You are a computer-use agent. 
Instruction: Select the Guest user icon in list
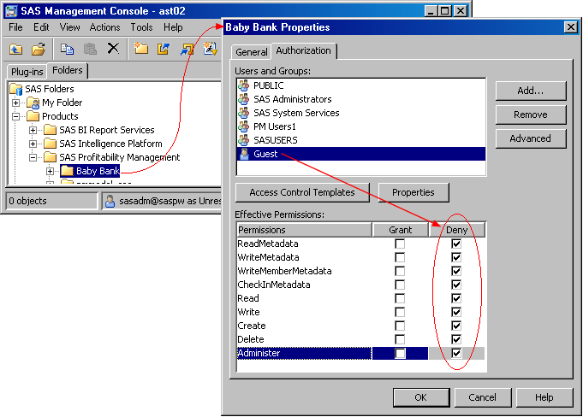(x=244, y=154)
